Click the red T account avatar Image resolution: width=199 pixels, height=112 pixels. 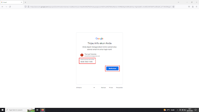[82, 55]
